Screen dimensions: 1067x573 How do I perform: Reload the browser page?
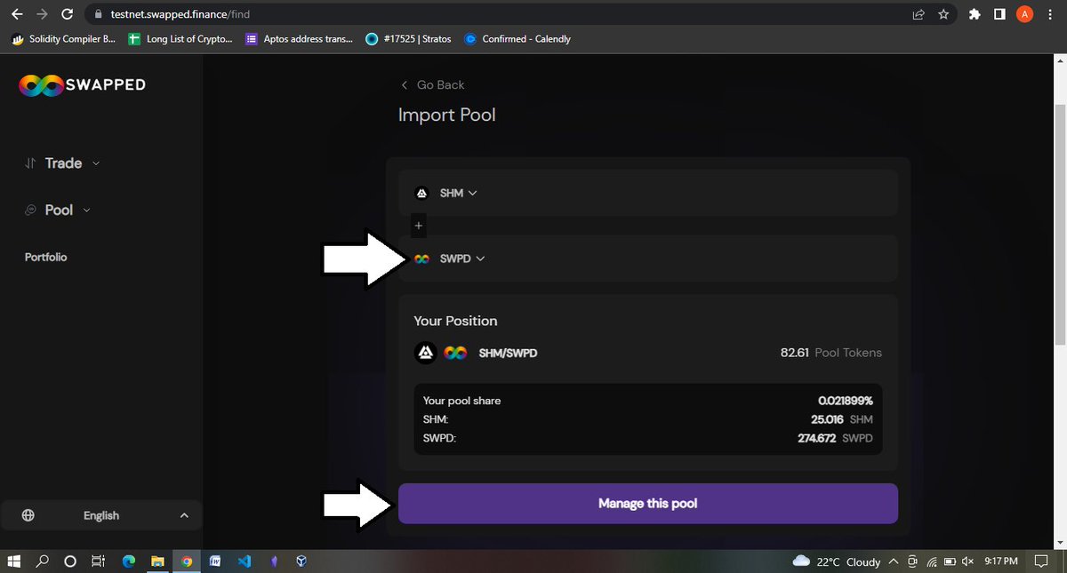coord(67,14)
